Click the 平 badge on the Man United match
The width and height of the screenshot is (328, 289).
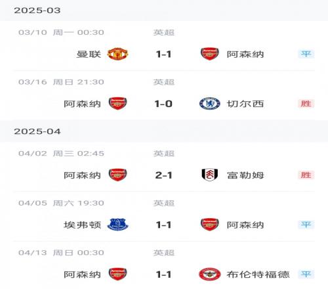point(306,54)
